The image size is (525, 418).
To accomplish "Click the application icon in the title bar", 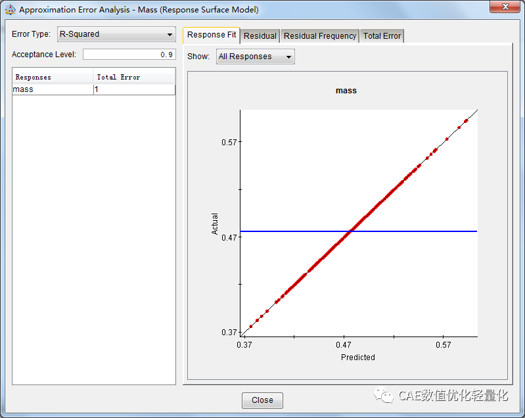I will (10, 9).
